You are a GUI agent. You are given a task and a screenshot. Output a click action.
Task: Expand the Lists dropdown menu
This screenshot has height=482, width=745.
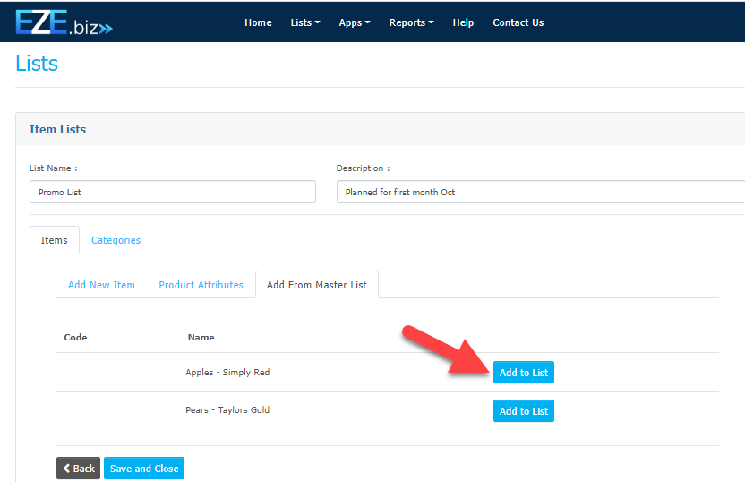(x=305, y=22)
